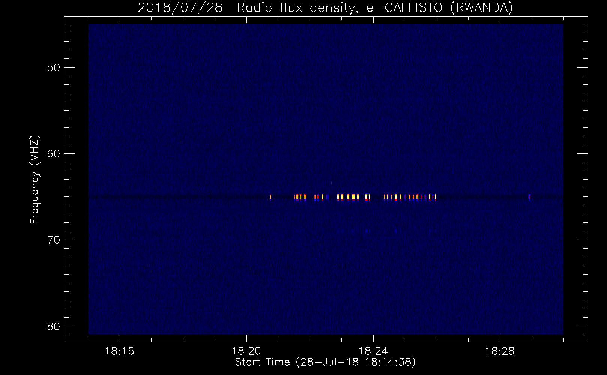This screenshot has width=607, height=375.
Task: Click the time tick label "18:28"
Action: point(500,351)
